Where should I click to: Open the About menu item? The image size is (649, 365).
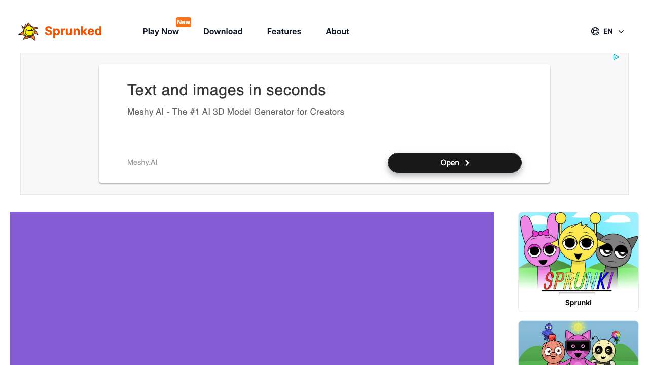[337, 31]
